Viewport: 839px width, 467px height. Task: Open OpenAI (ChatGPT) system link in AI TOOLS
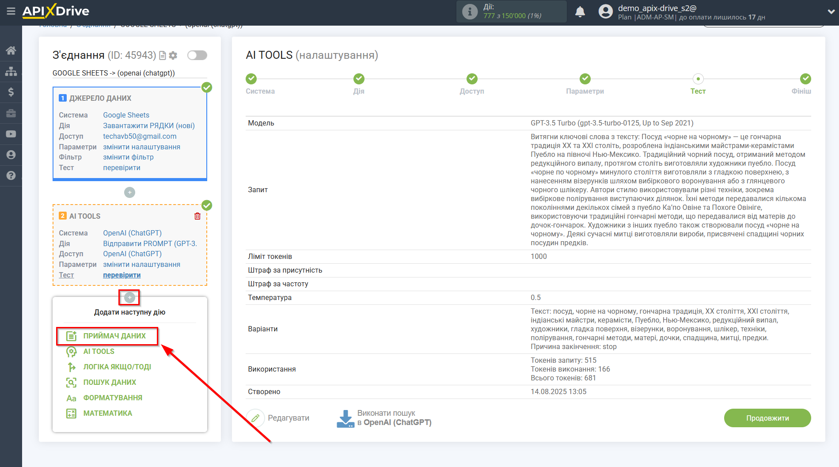(x=132, y=233)
